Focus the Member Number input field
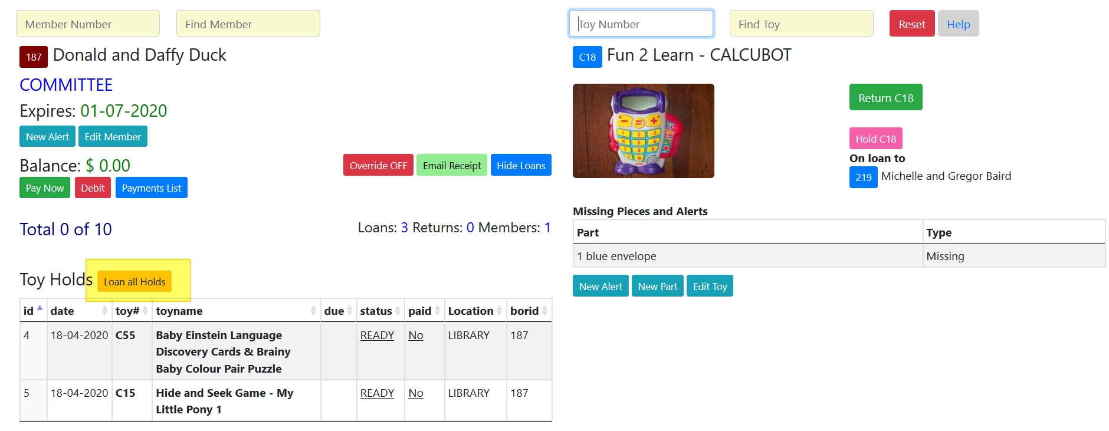This screenshot has height=431, width=1109. pyautogui.click(x=88, y=24)
